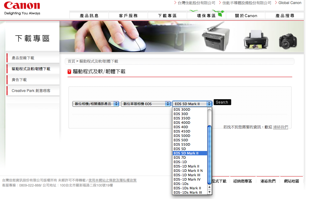The image size is (316, 199).
Task: Open the 關於Canon navigation menu
Action: click(246, 16)
